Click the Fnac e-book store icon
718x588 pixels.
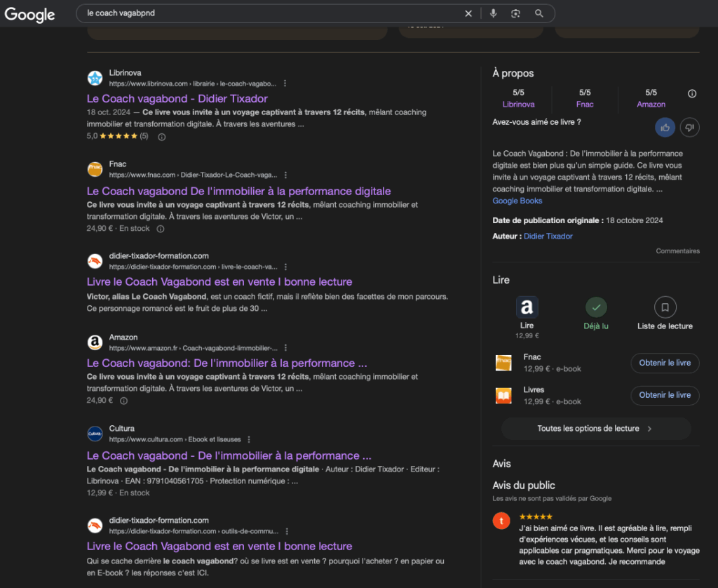pos(503,363)
